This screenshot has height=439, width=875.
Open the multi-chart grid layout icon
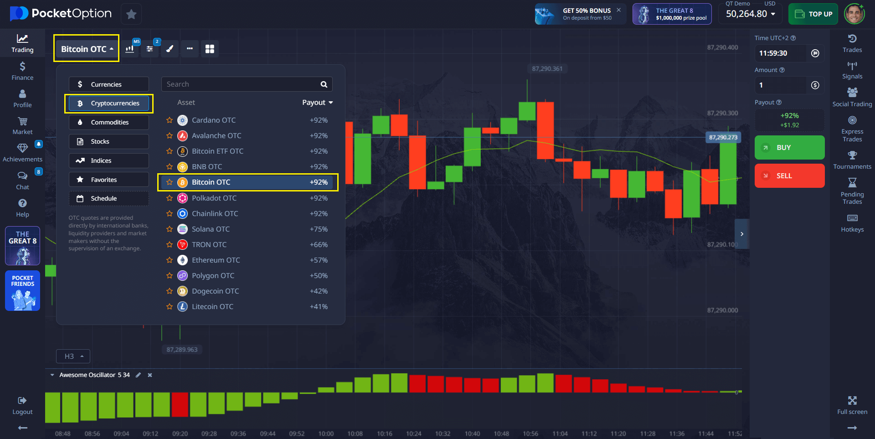point(210,49)
